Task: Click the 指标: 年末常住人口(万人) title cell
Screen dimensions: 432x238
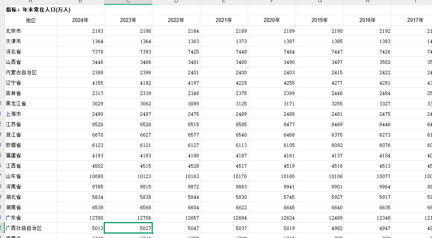Action: (38, 10)
